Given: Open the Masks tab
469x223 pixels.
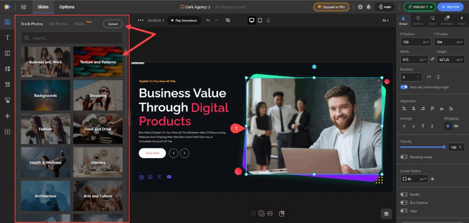Looking at the screenshot, I should [x=80, y=24].
